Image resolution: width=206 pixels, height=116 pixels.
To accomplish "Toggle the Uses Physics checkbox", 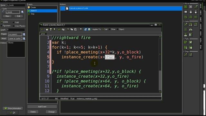I will click(14, 26).
